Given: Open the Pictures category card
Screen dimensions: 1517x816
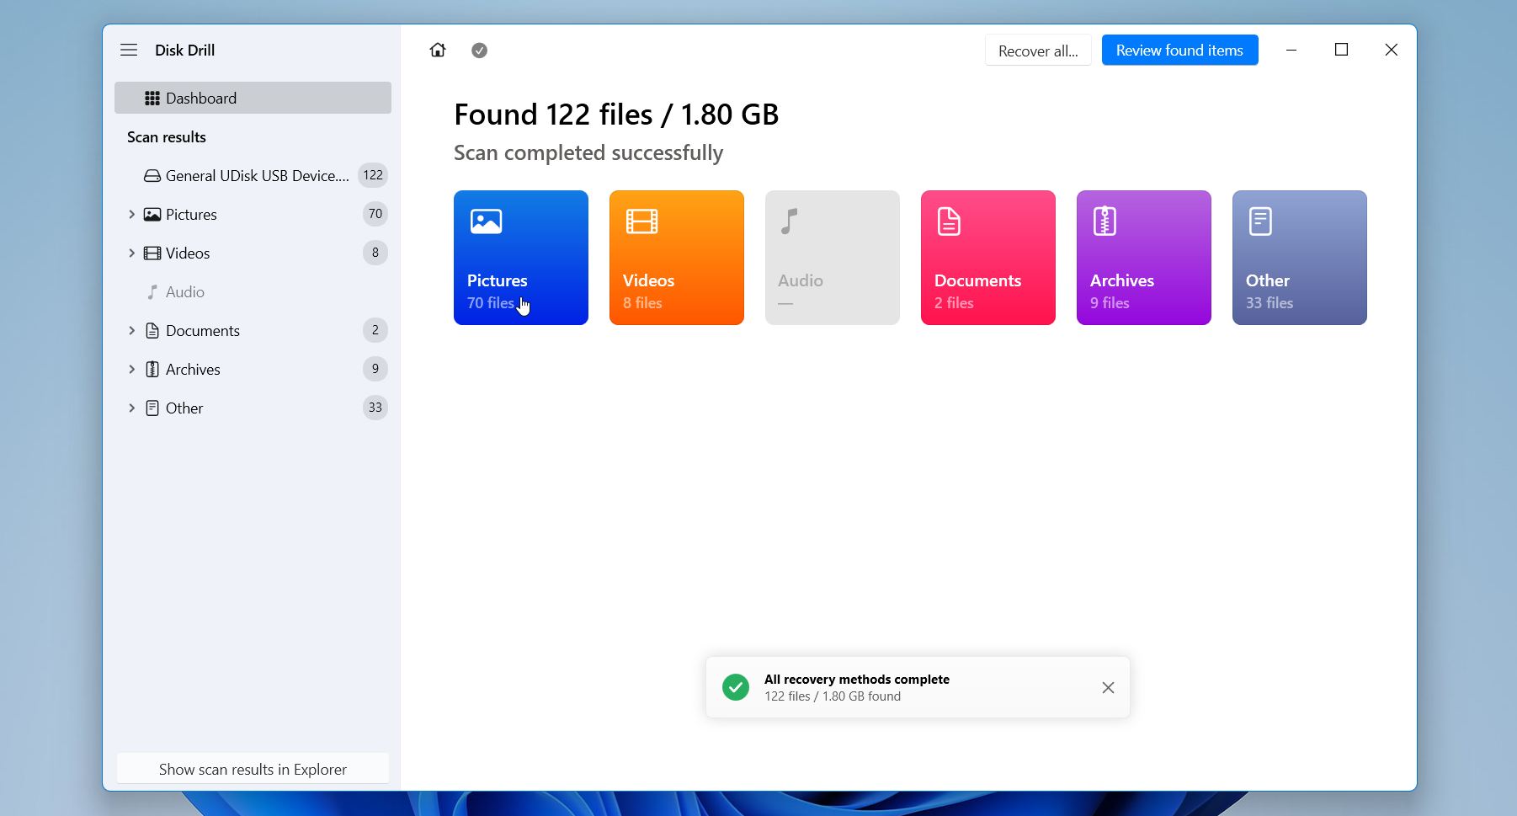Looking at the screenshot, I should 520,258.
